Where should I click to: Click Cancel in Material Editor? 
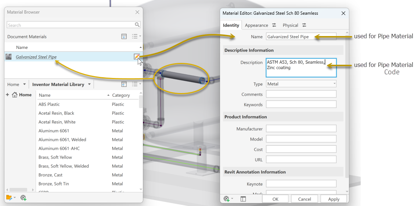[x=305, y=199]
